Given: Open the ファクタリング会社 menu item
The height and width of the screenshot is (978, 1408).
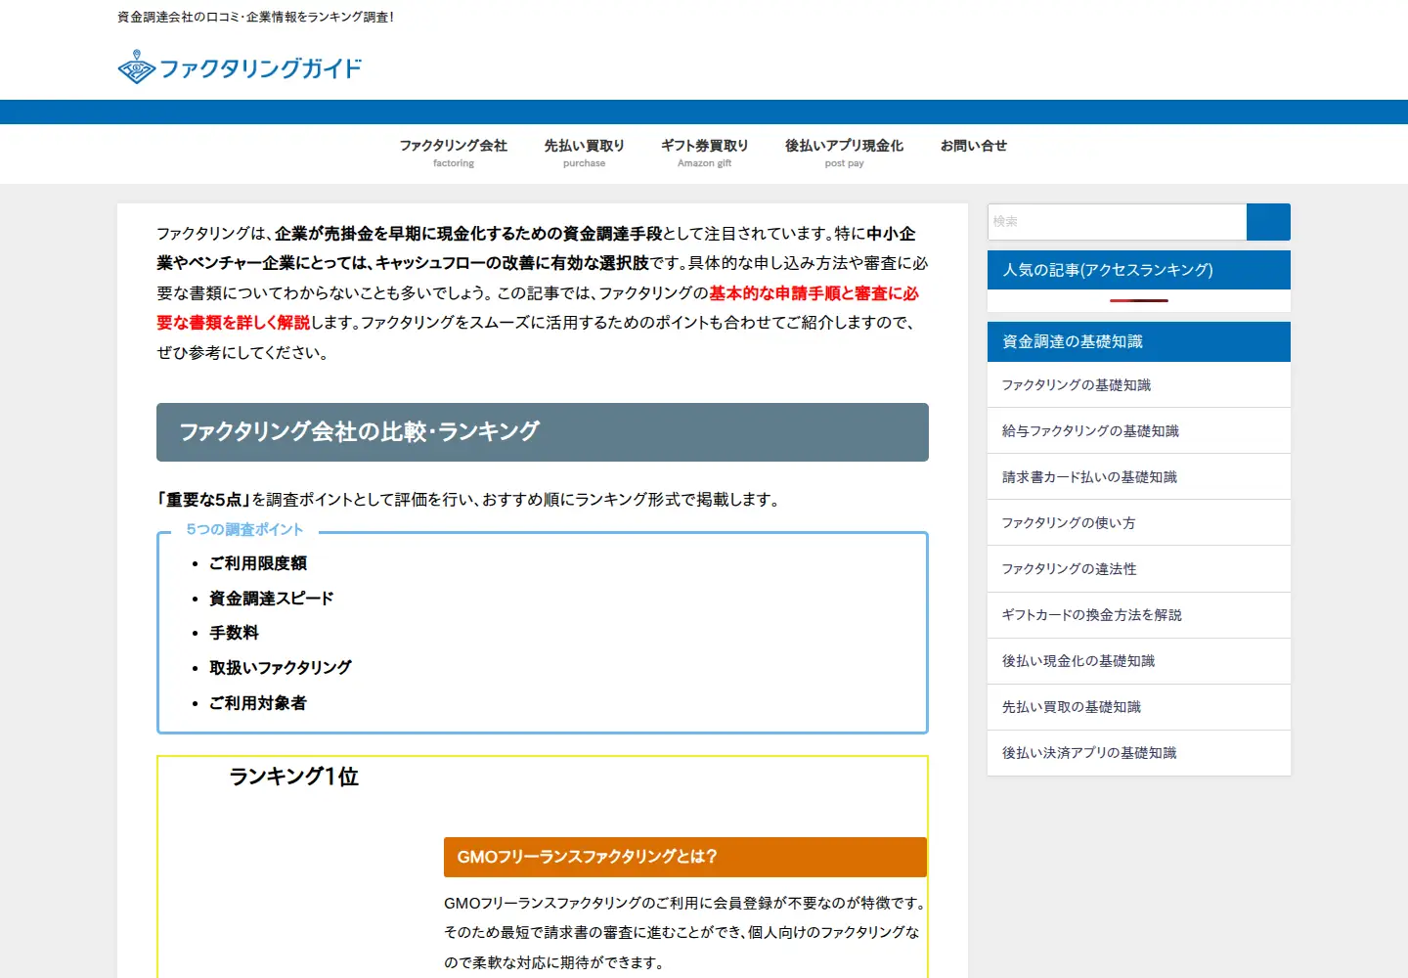Looking at the screenshot, I should coord(454,154).
